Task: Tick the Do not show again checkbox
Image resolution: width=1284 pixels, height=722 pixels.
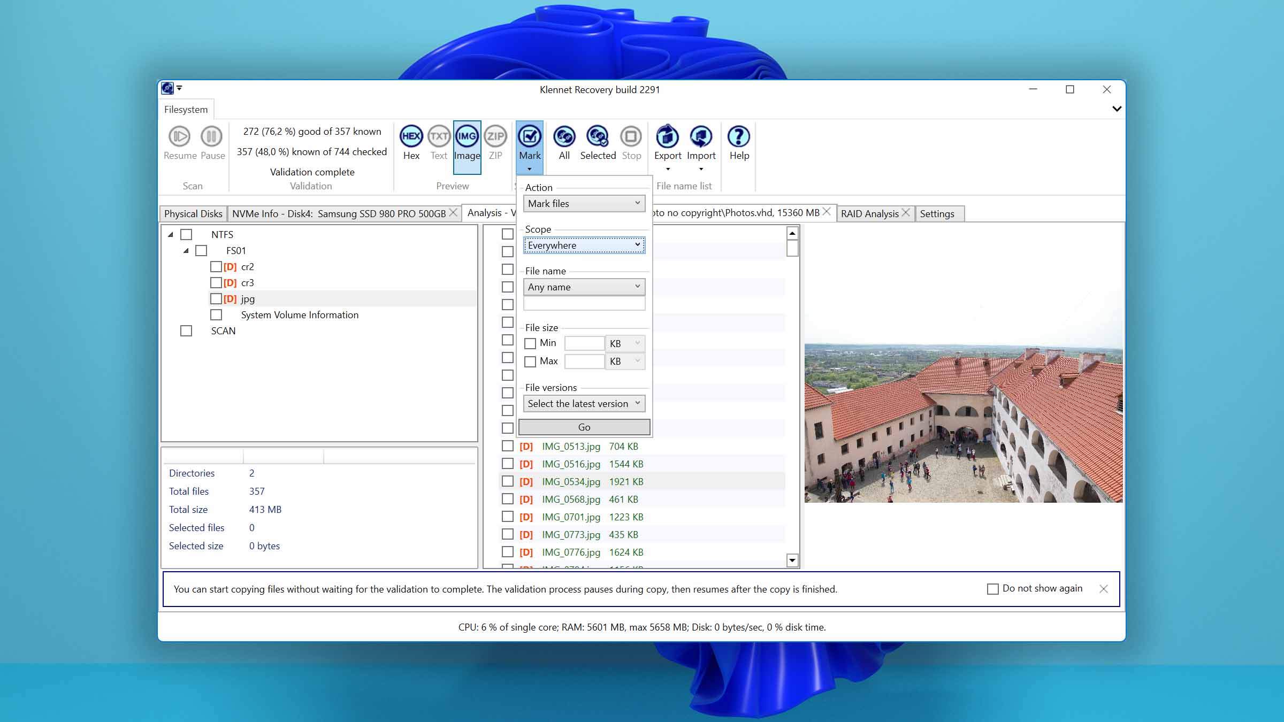Action: [993, 589]
